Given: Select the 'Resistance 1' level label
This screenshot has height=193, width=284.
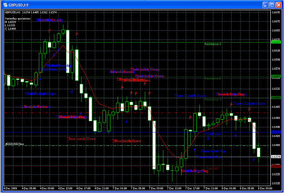Looking at the screenshot, I should (213, 100).
